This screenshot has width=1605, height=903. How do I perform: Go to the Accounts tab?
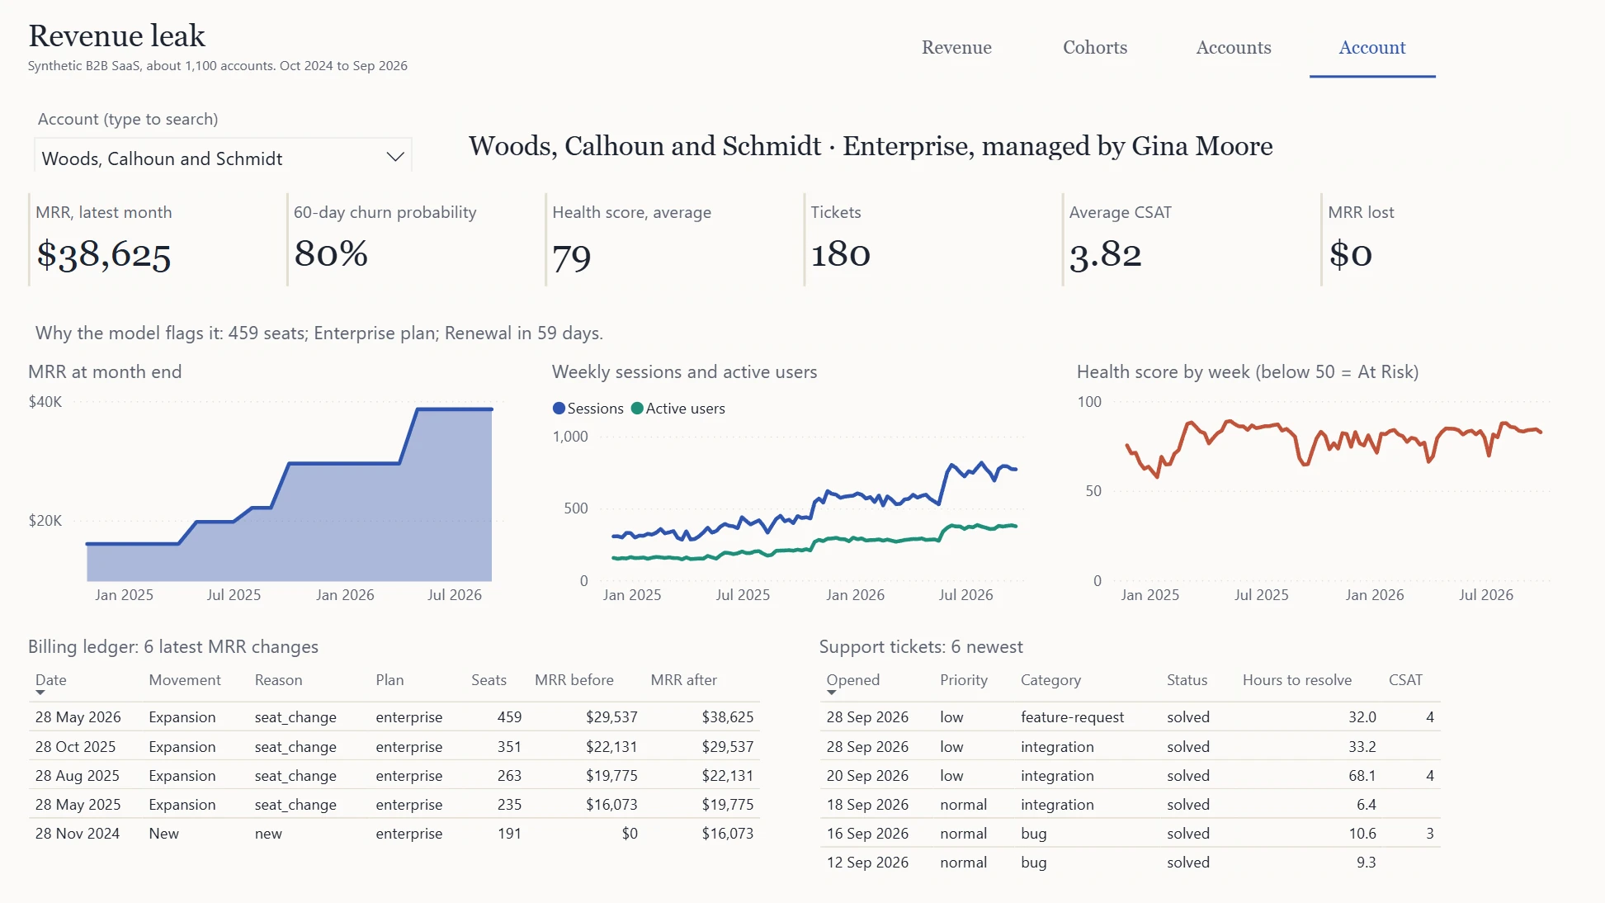(1234, 48)
